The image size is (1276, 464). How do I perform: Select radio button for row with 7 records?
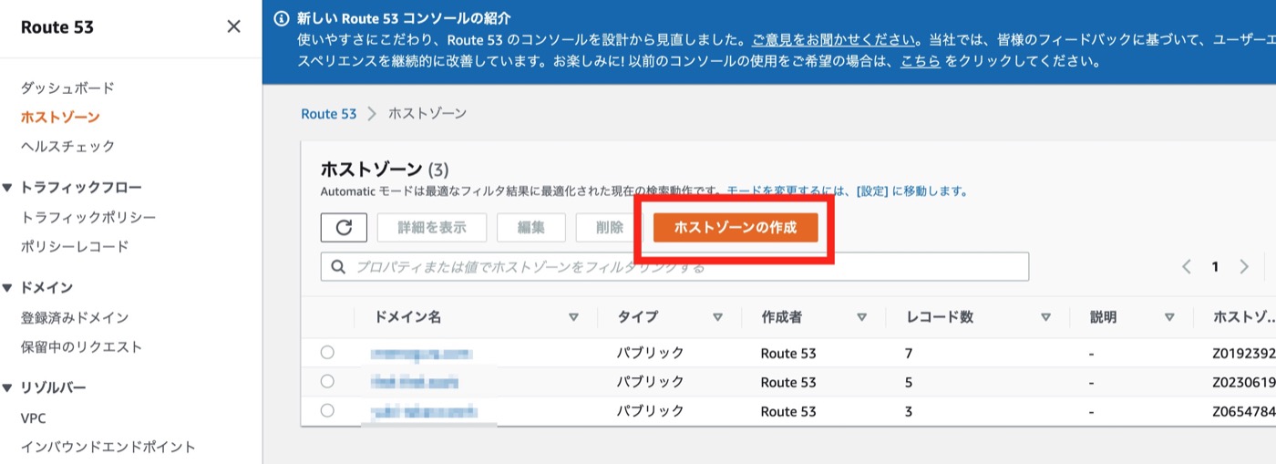(x=327, y=352)
